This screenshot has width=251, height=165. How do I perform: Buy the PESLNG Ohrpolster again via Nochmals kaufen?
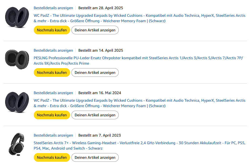point(52,72)
